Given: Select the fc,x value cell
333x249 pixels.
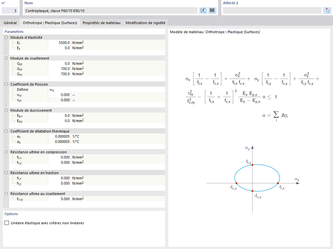Looking at the screenshot, I should [59, 157].
